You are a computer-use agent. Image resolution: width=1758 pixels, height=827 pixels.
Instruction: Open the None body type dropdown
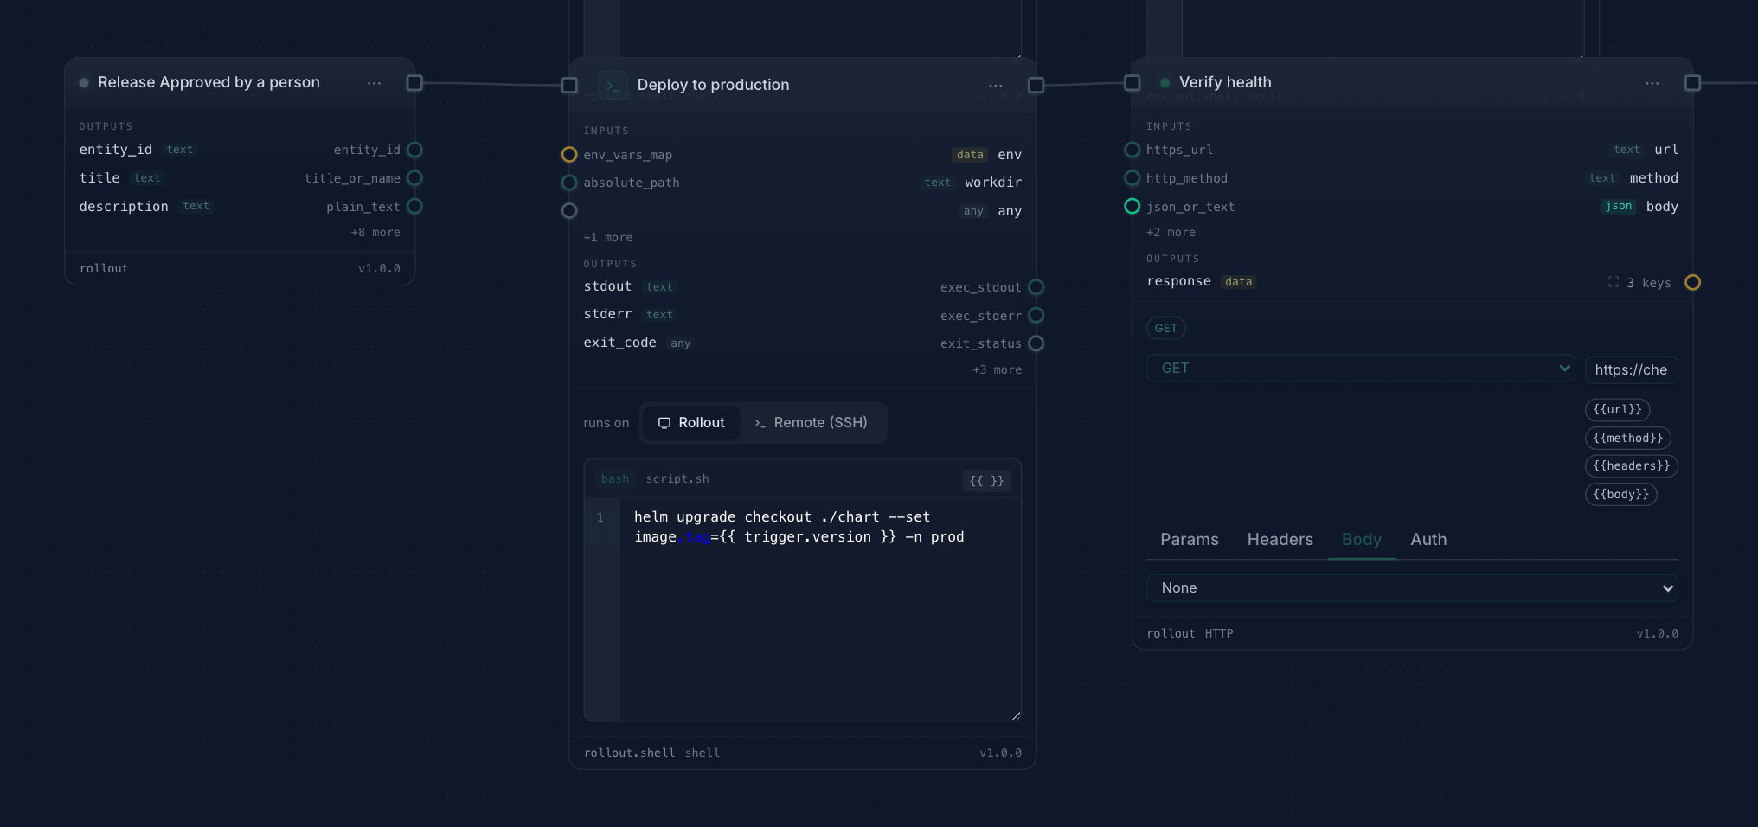(x=1412, y=587)
